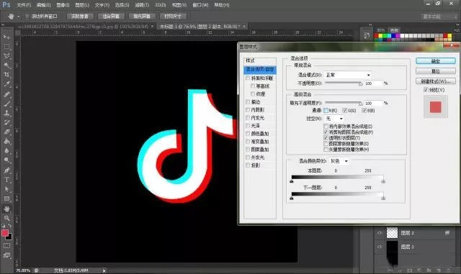
Task: Click the 不透明度 value input field
Action: [373, 83]
